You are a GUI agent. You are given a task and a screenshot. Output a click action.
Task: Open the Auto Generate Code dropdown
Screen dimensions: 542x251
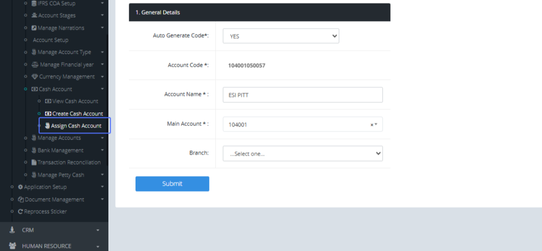coord(280,36)
